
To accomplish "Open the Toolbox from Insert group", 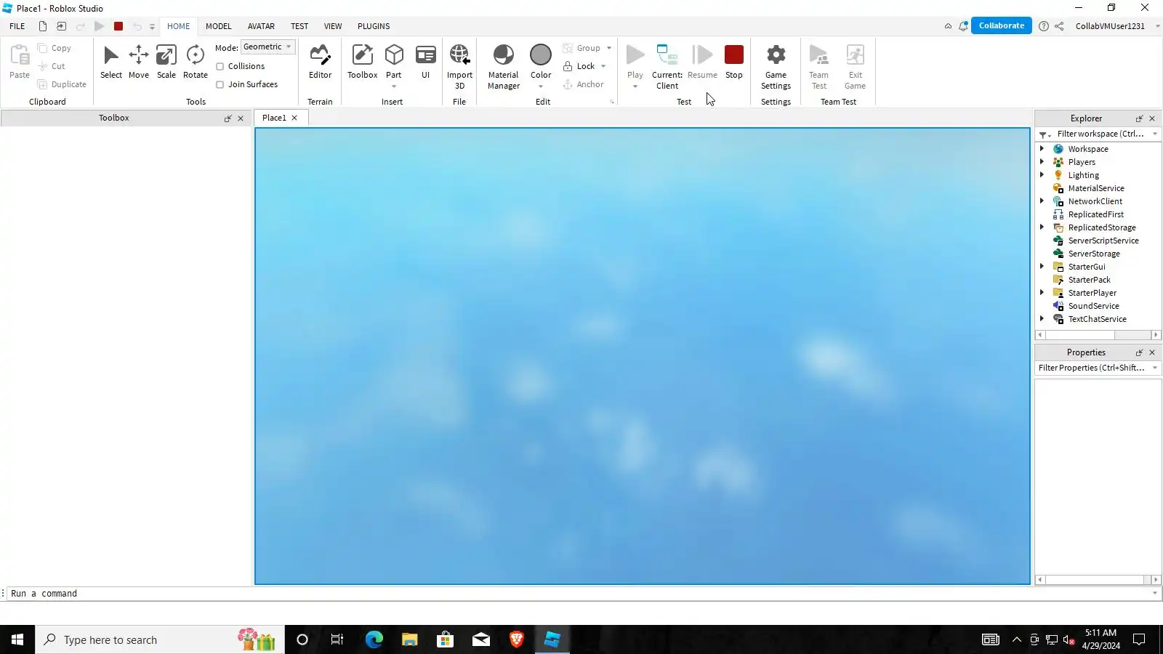I will click(x=362, y=62).
